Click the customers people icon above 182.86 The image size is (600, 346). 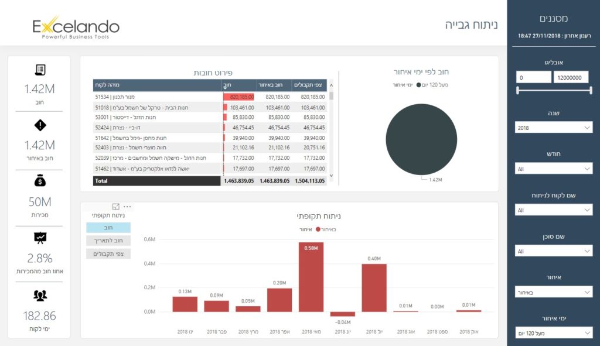(x=40, y=296)
